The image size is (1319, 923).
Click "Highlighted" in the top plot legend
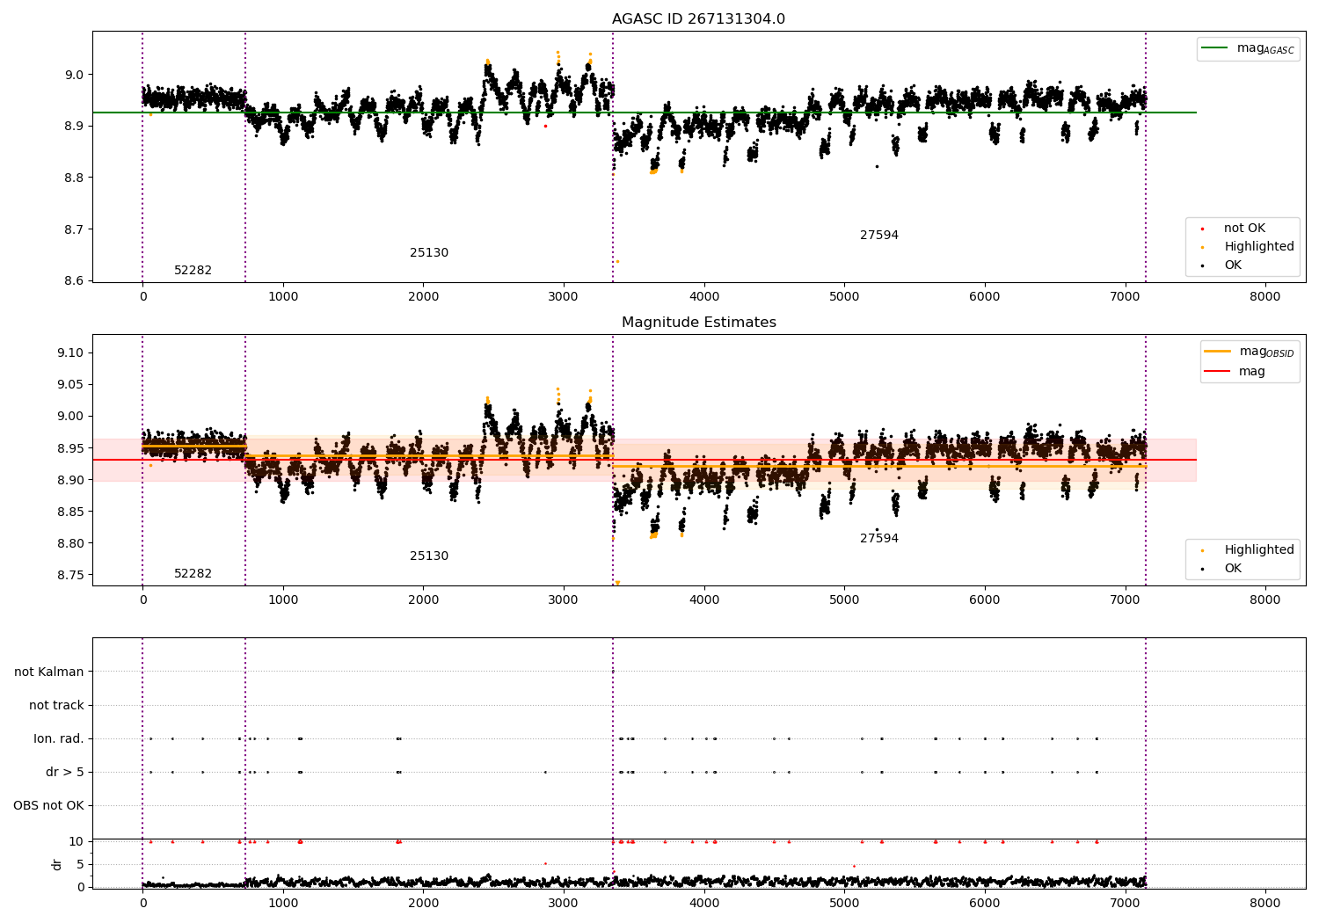pyautogui.click(x=1259, y=247)
